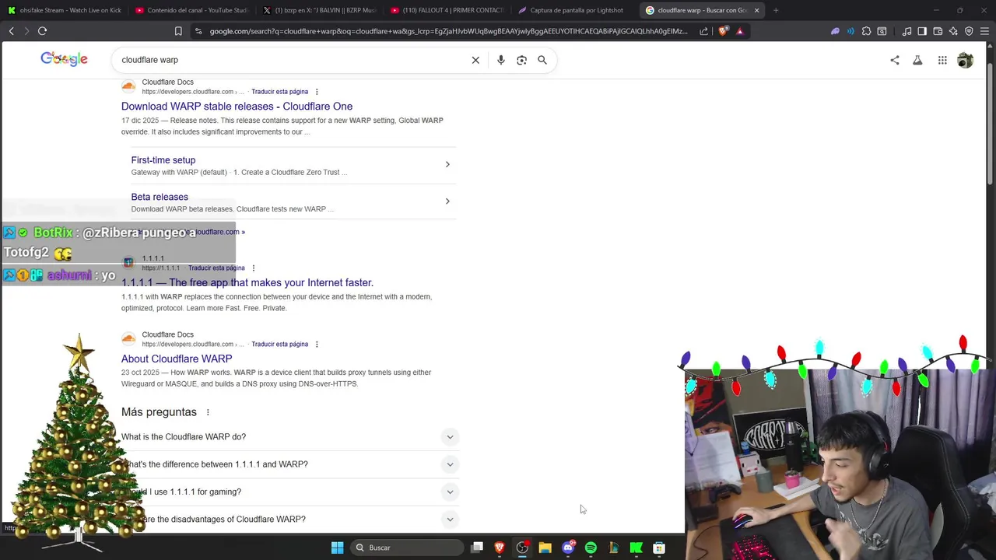Open options beside Más preguntas
Viewport: 996px width, 560px height.
(208, 412)
